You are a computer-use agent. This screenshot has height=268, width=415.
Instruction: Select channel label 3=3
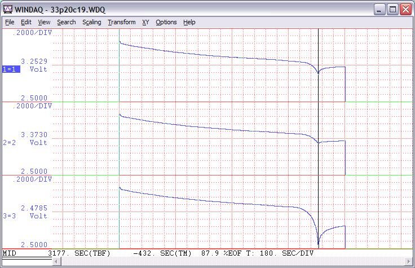pyautogui.click(x=10, y=216)
